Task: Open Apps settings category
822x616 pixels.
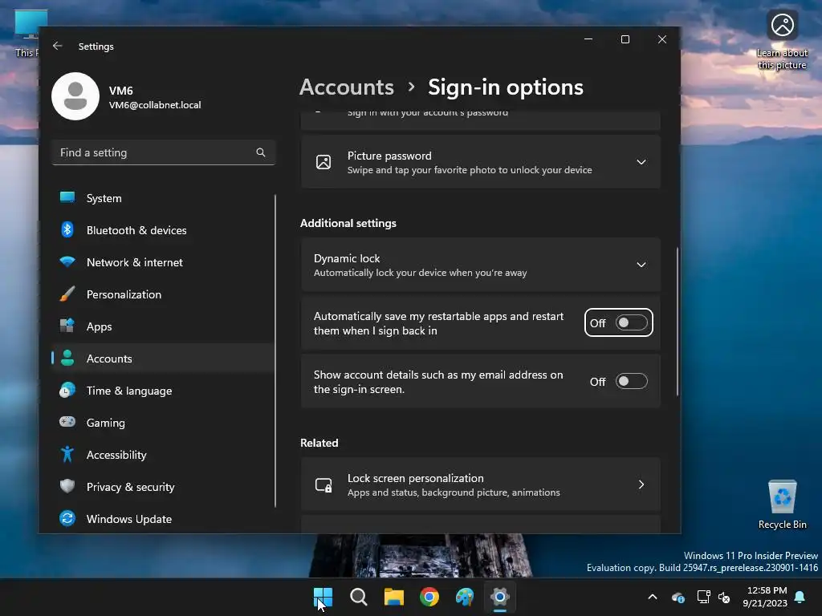Action: tap(163, 326)
